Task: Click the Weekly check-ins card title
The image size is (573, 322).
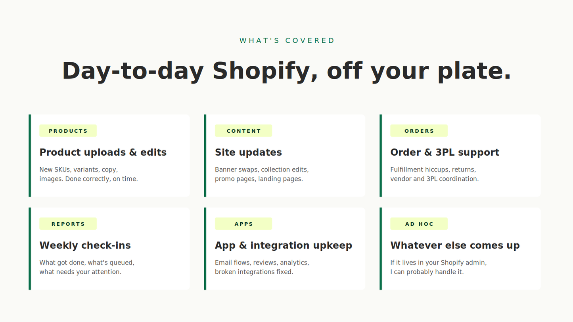Action: [x=85, y=246]
